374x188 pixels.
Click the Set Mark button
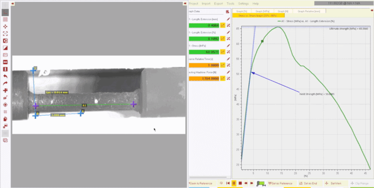(x=334, y=183)
